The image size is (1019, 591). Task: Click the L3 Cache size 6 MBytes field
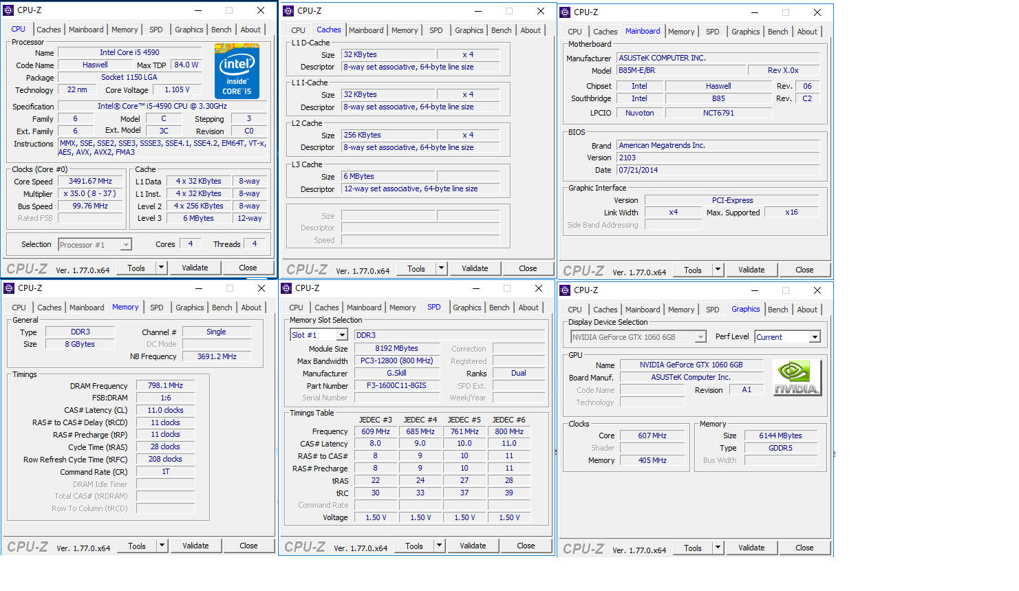pyautogui.click(x=388, y=176)
